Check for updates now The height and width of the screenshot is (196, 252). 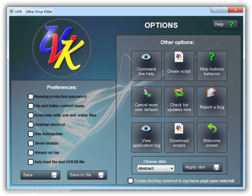[x=179, y=101]
